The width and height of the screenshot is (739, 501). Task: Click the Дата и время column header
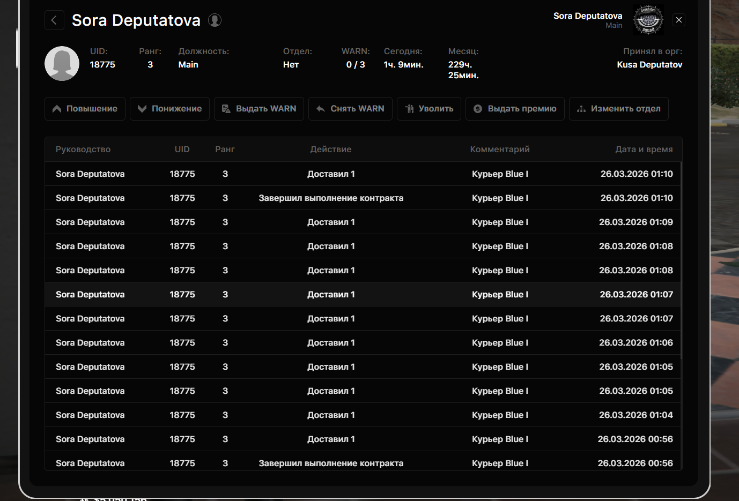point(644,149)
